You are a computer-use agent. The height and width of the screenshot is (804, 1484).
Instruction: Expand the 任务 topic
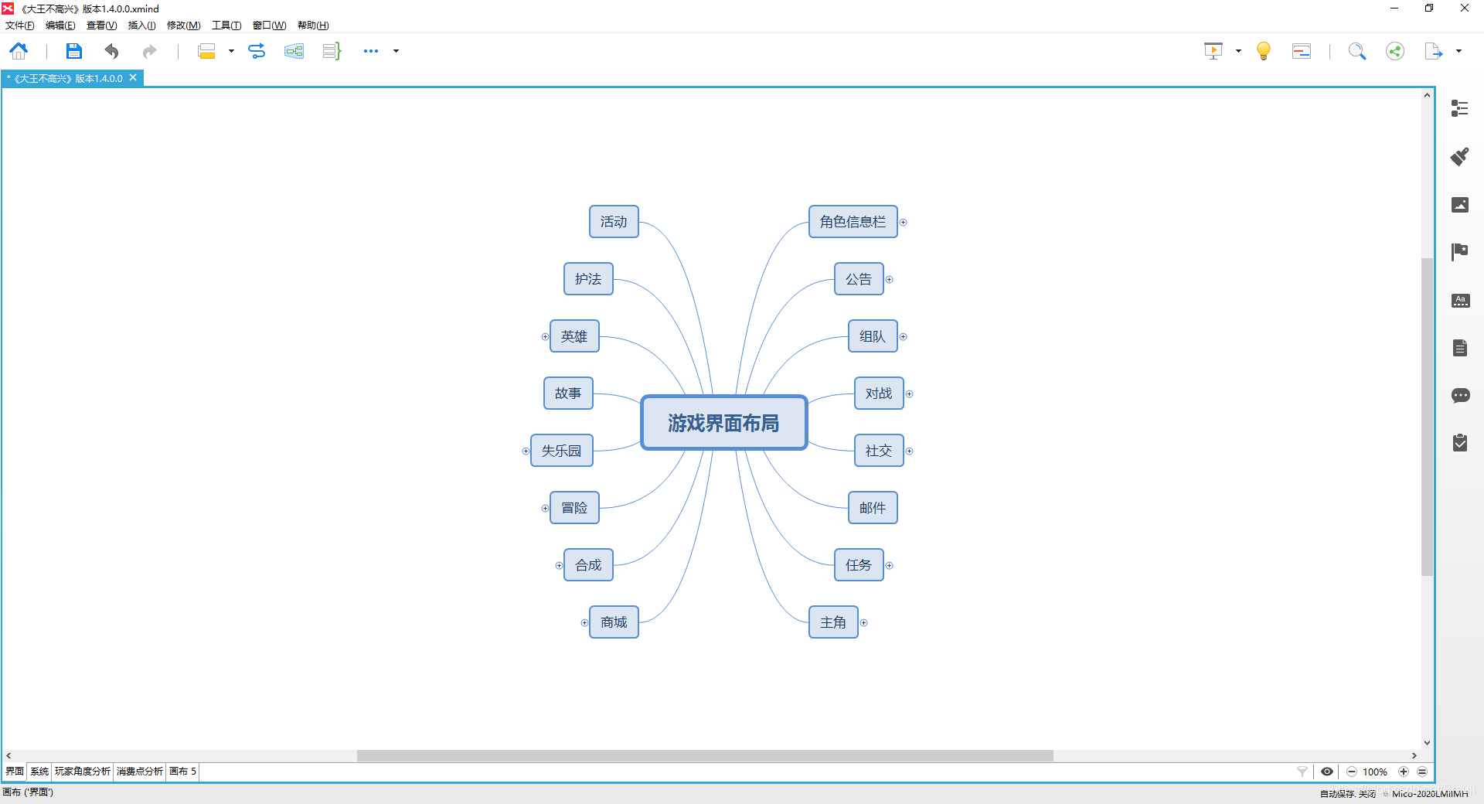pyautogui.click(x=889, y=565)
